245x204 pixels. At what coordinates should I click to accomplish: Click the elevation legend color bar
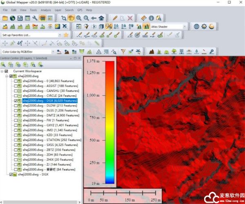pyautogui.click(x=109, y=122)
